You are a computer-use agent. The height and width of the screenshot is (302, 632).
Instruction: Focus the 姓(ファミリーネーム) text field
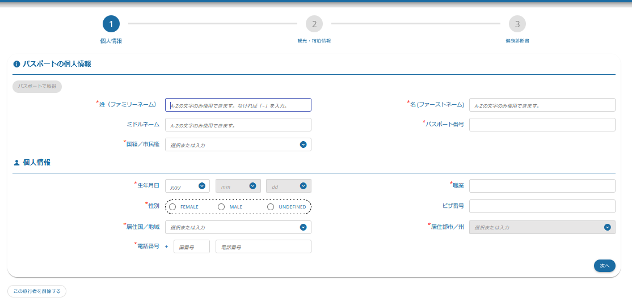pyautogui.click(x=238, y=105)
